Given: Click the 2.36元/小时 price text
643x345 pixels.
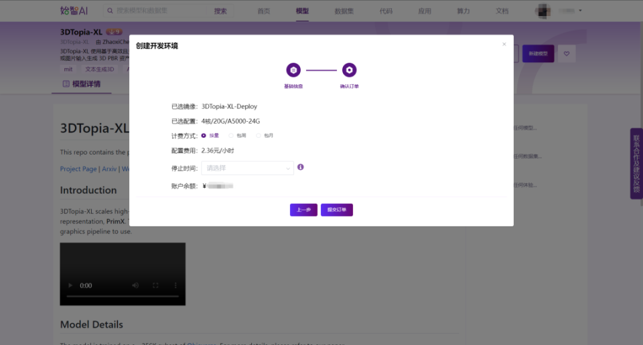Looking at the screenshot, I should click(x=218, y=150).
